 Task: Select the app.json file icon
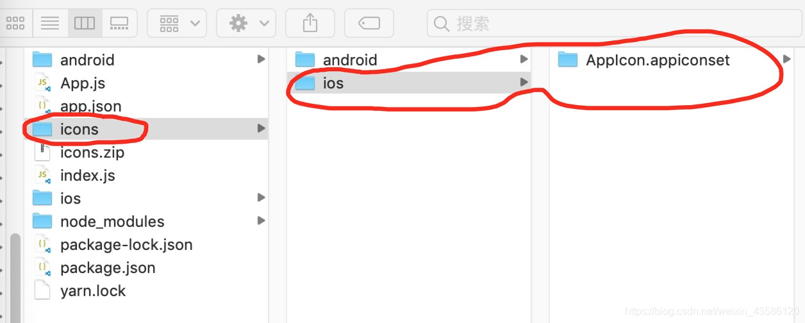click(42, 106)
